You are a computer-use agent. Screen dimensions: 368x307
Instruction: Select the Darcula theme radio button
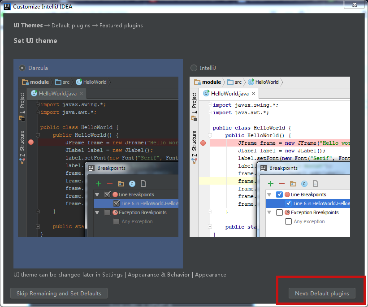tap(22, 68)
